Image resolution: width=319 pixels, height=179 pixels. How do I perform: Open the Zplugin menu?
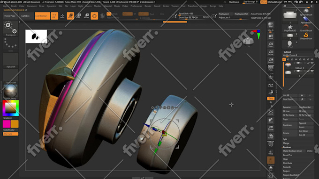pos(204,6)
